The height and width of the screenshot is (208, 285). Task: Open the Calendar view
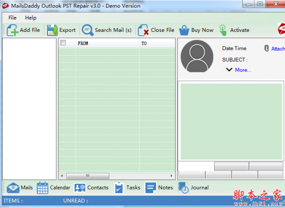pyautogui.click(x=43, y=188)
